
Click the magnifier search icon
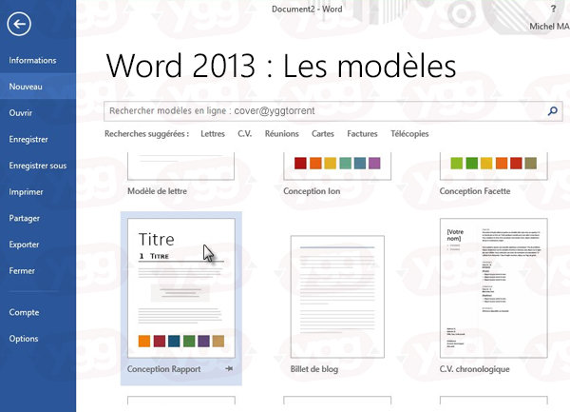(x=553, y=110)
